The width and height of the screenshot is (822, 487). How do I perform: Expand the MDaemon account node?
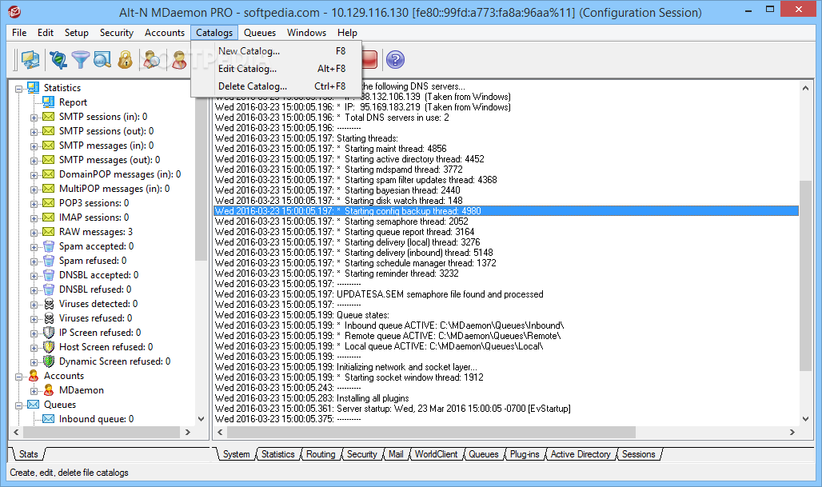pyautogui.click(x=34, y=391)
